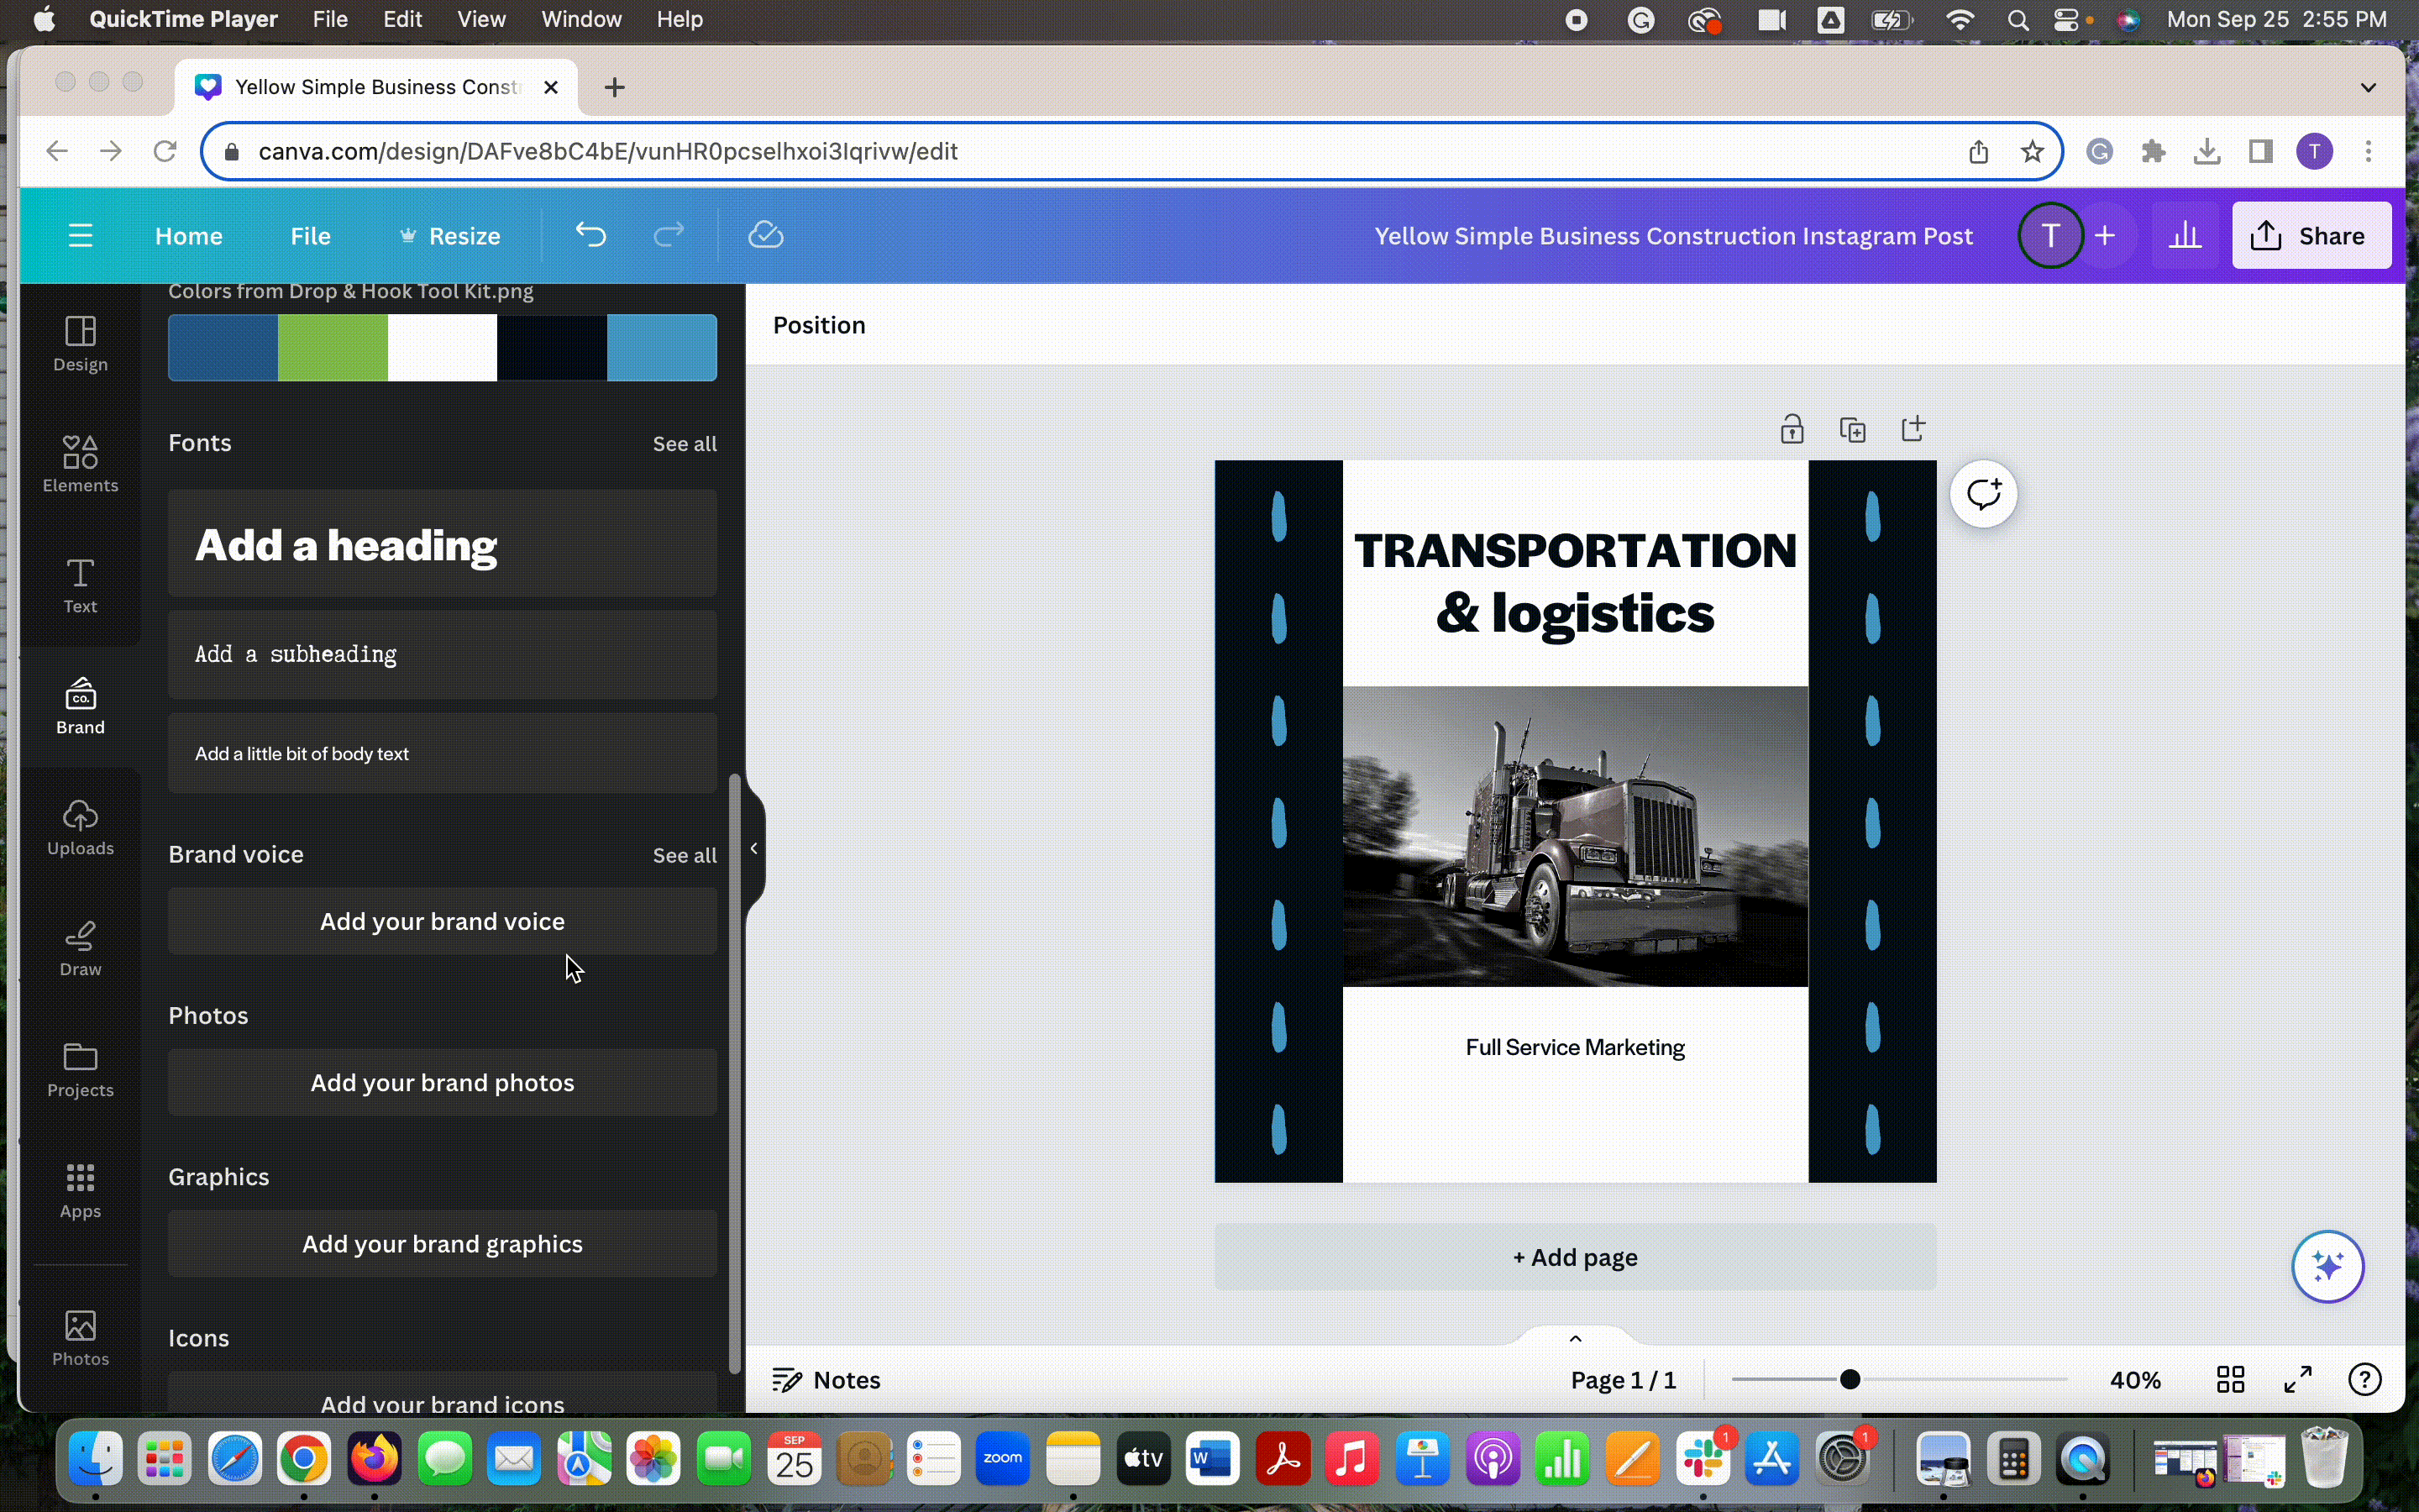2419x1512 pixels.
Task: Open the insights chart icon
Action: [x=2185, y=236]
